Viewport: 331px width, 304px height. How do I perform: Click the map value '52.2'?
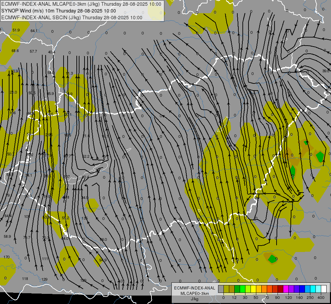tap(86, 156)
